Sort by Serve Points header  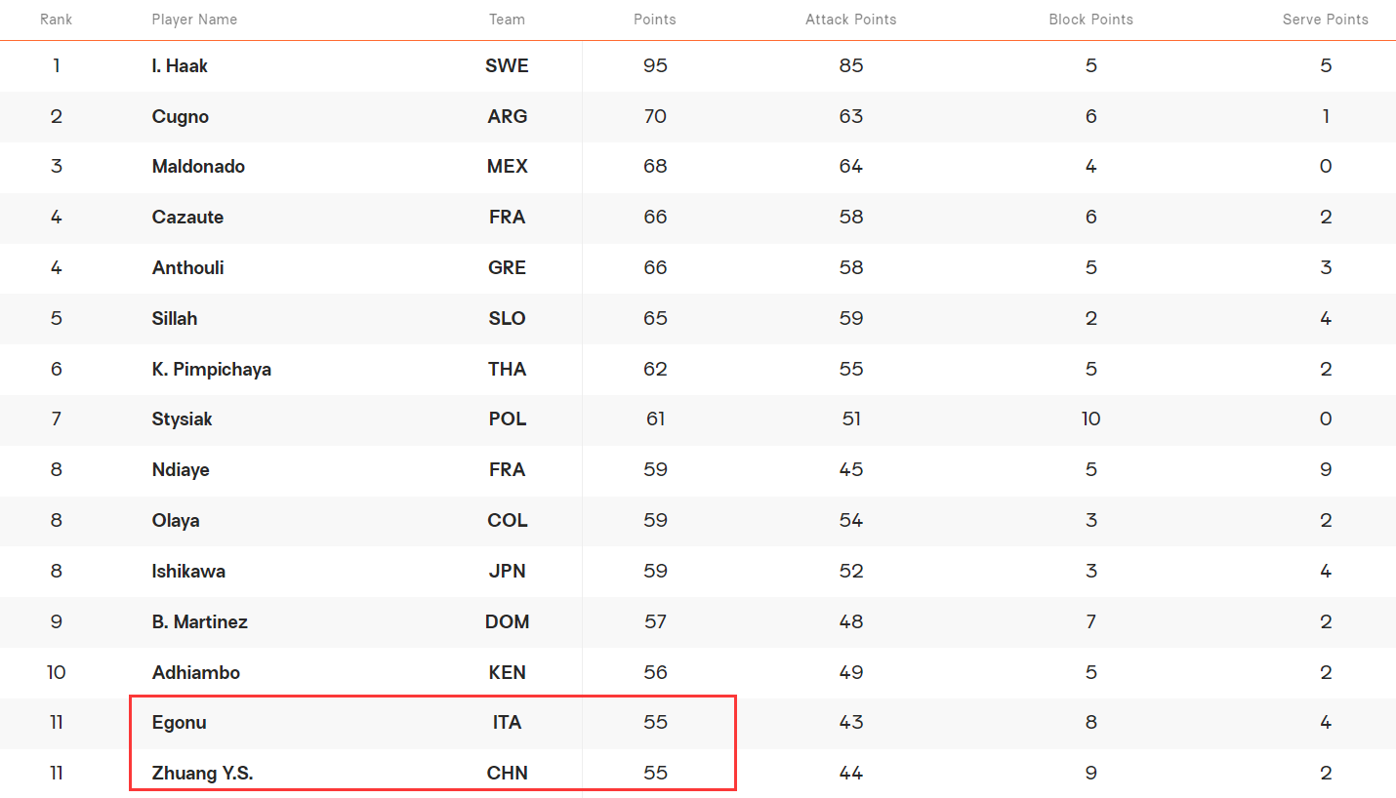point(1325,20)
